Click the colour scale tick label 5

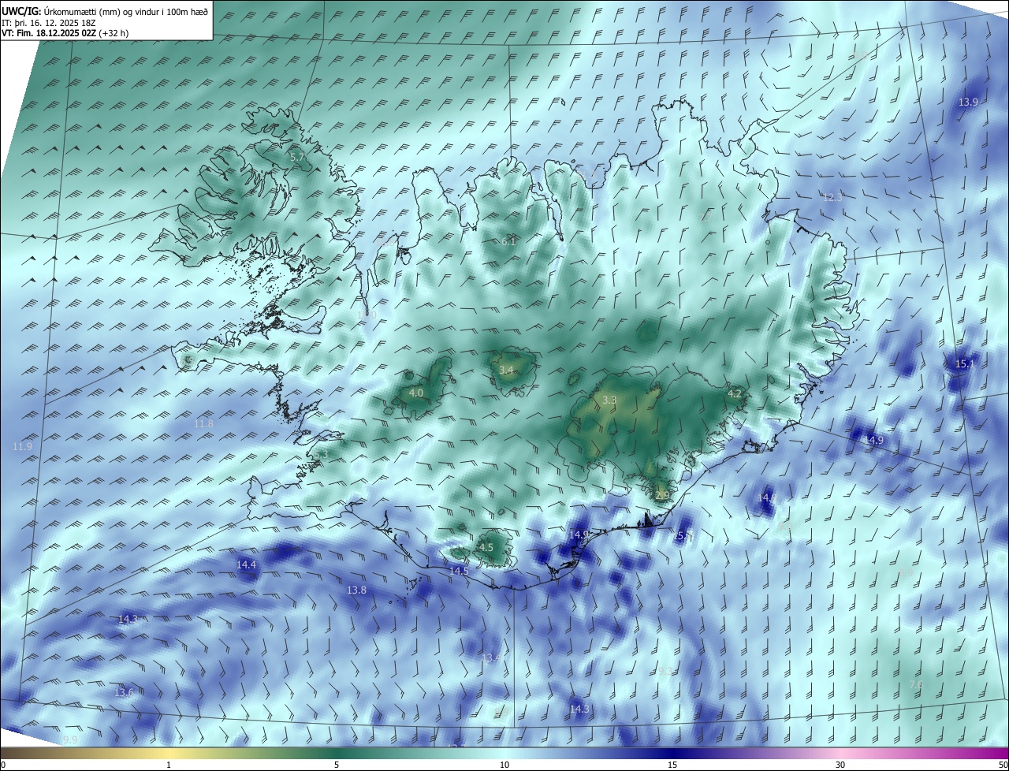pyautogui.click(x=337, y=765)
